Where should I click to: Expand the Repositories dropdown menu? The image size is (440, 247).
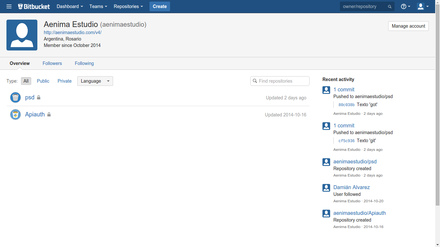click(x=128, y=6)
